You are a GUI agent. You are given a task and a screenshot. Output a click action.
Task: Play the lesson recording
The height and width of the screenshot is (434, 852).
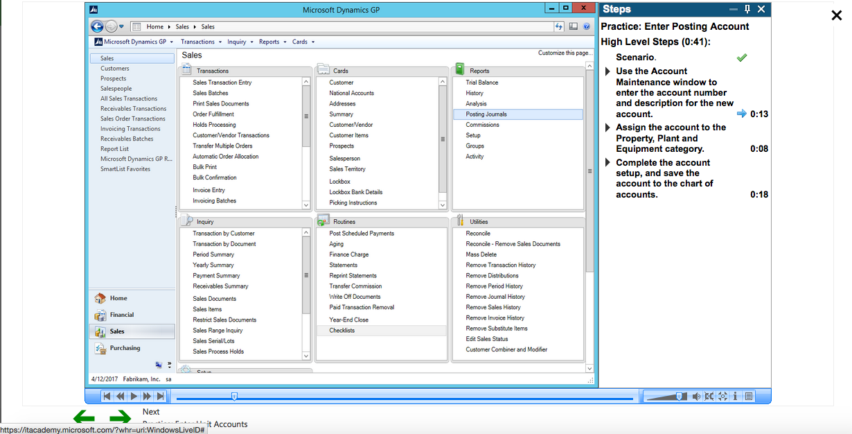(x=134, y=397)
